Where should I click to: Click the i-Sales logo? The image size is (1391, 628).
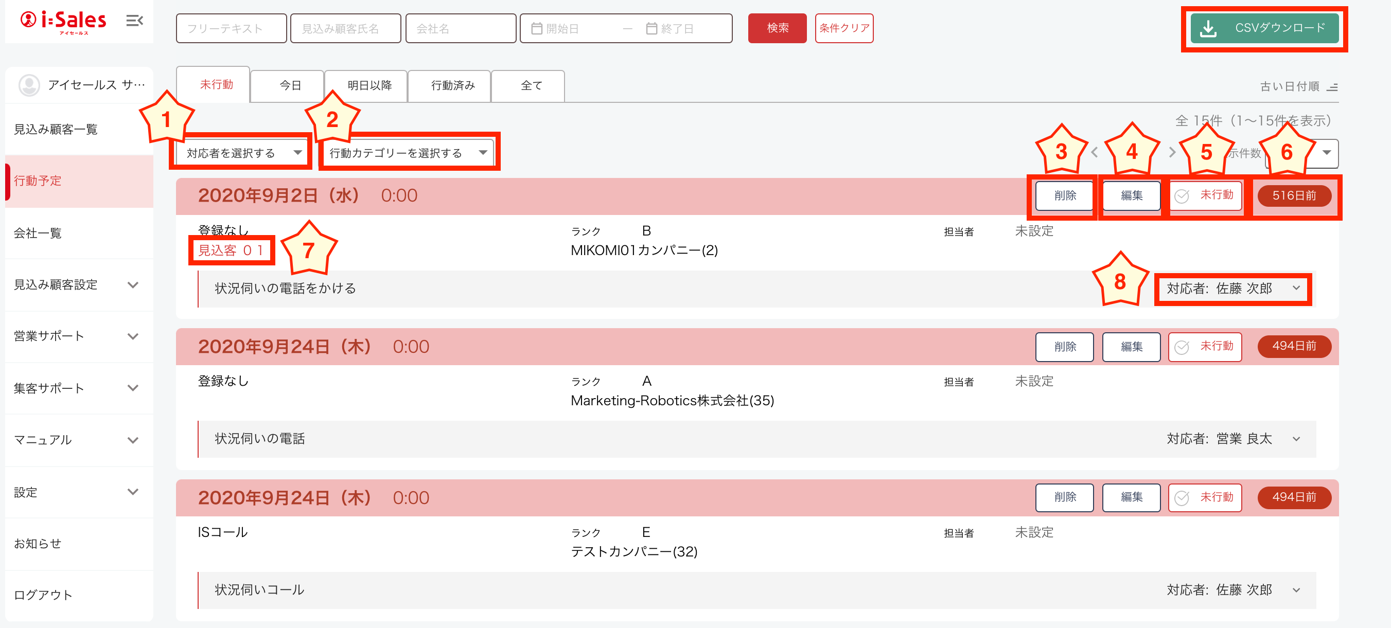(x=63, y=22)
